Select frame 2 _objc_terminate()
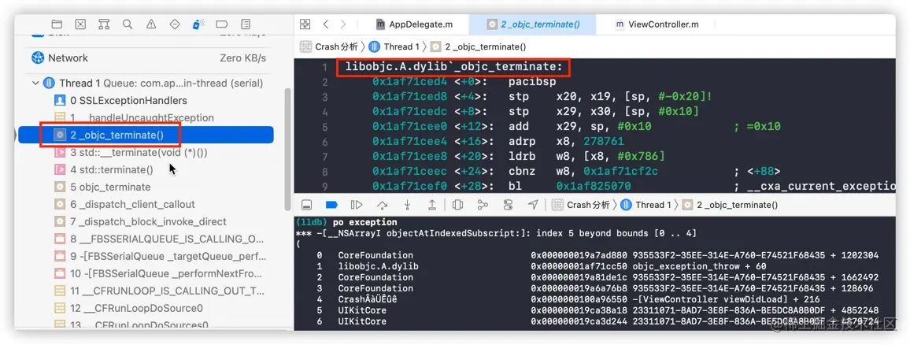 tap(146, 135)
